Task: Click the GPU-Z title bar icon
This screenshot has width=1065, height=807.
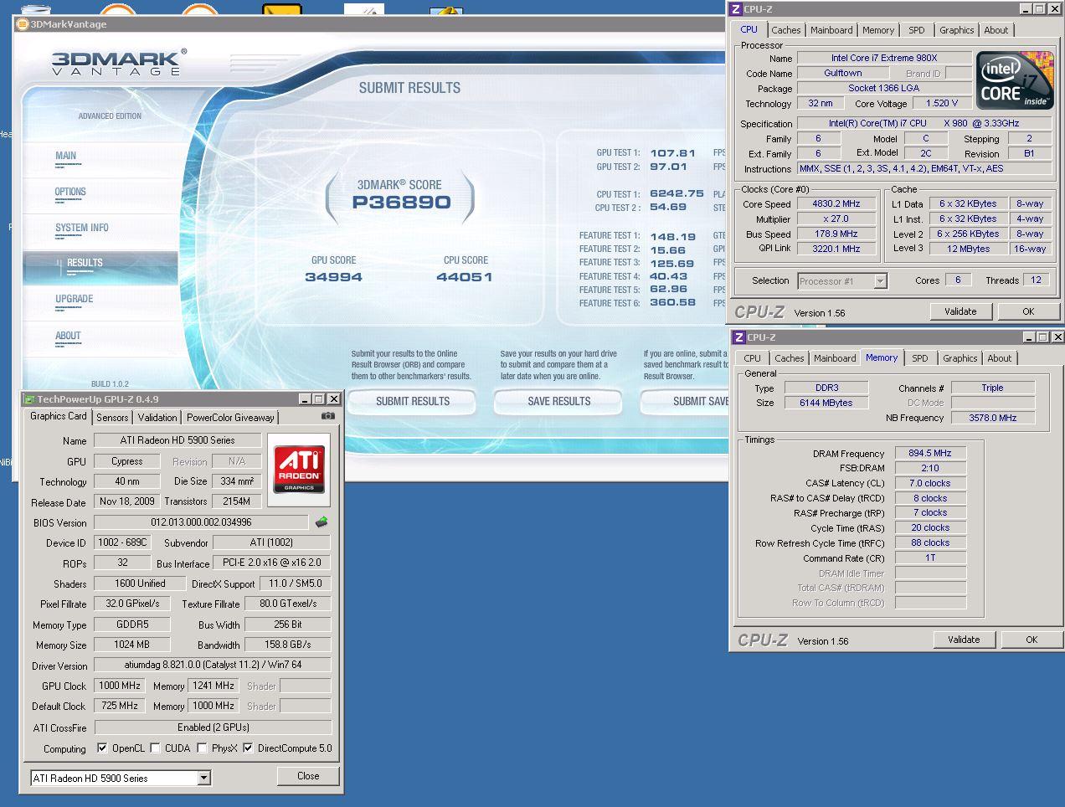Action: coord(29,399)
